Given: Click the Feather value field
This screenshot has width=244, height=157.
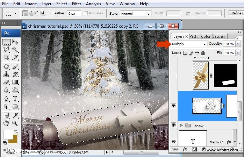Looking at the screenshot, I should (x=74, y=13).
